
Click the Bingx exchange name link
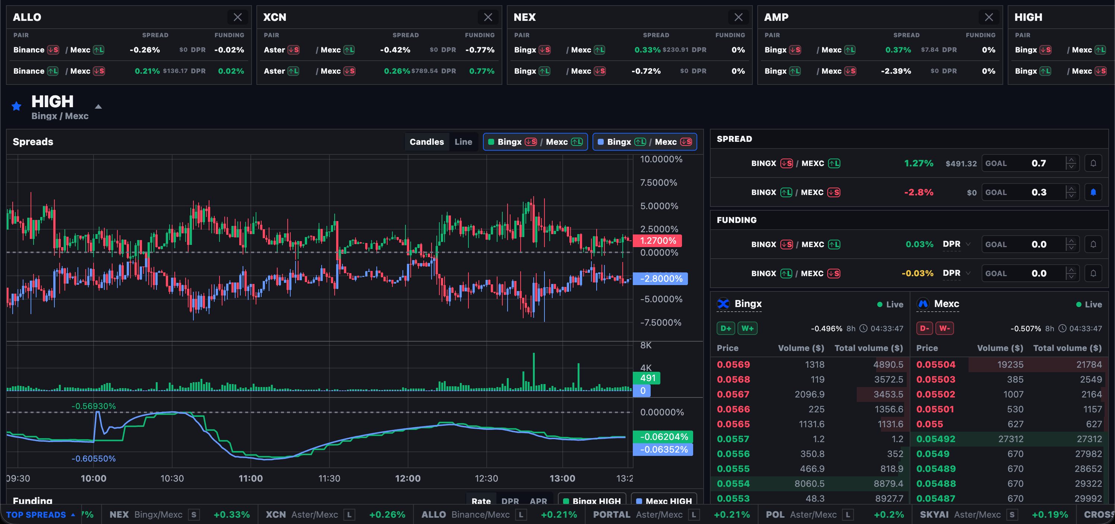click(x=748, y=304)
